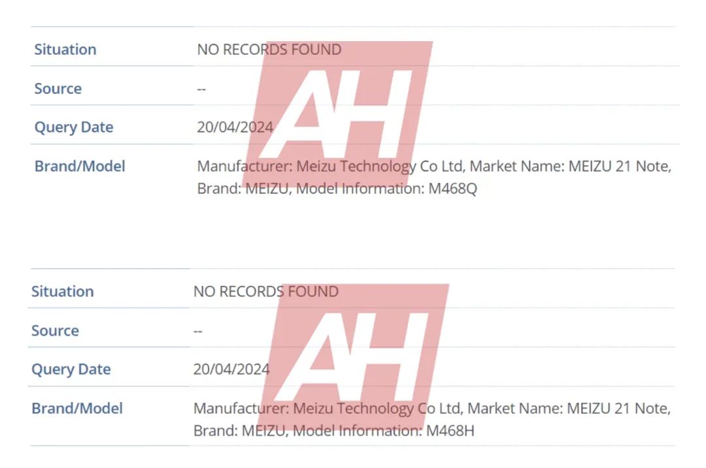The width and height of the screenshot is (706, 468).
Task: Click the second table's Source dashes value
Action: click(x=198, y=330)
